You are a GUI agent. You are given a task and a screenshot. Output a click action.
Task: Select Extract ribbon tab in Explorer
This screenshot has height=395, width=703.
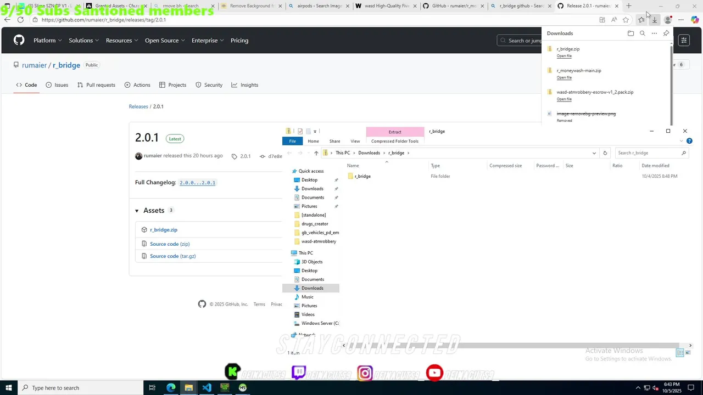pos(395,132)
